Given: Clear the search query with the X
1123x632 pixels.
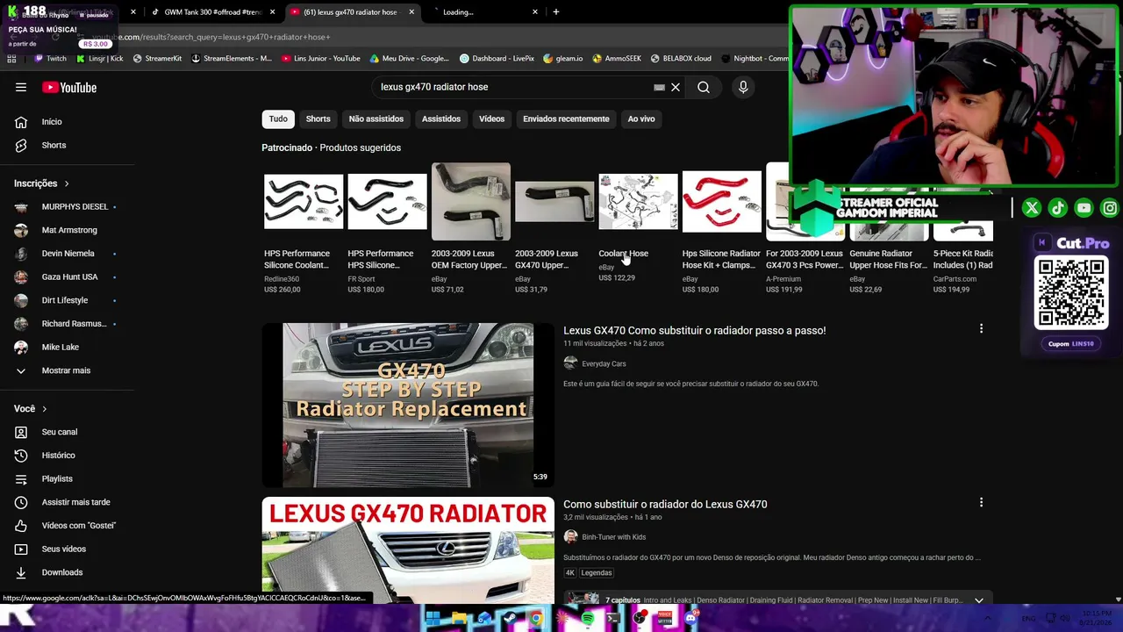Looking at the screenshot, I should coord(676,87).
